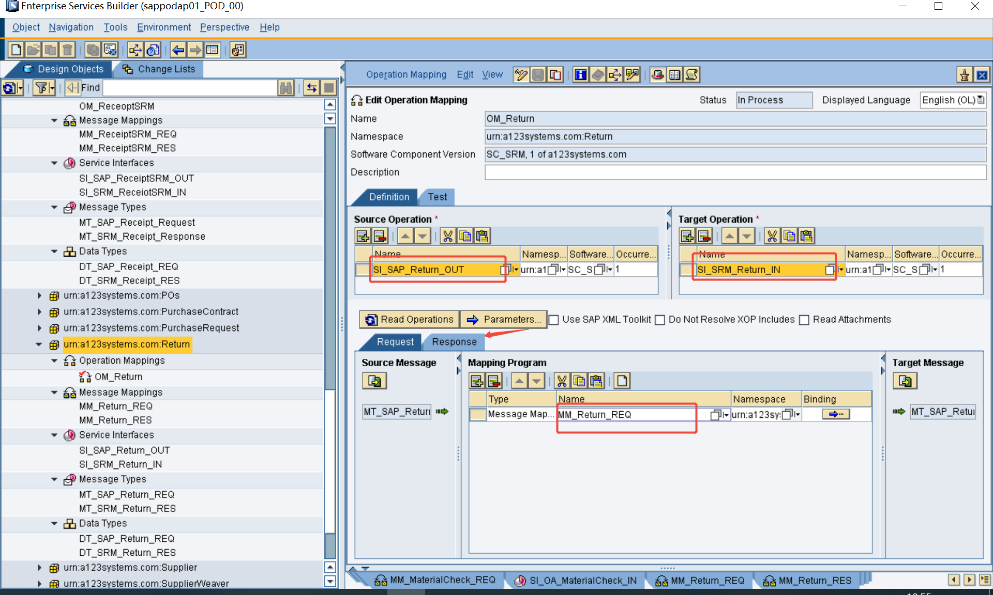The width and height of the screenshot is (993, 595).
Task: Click the stop square icon beside Find
Action: pyautogui.click(x=328, y=88)
